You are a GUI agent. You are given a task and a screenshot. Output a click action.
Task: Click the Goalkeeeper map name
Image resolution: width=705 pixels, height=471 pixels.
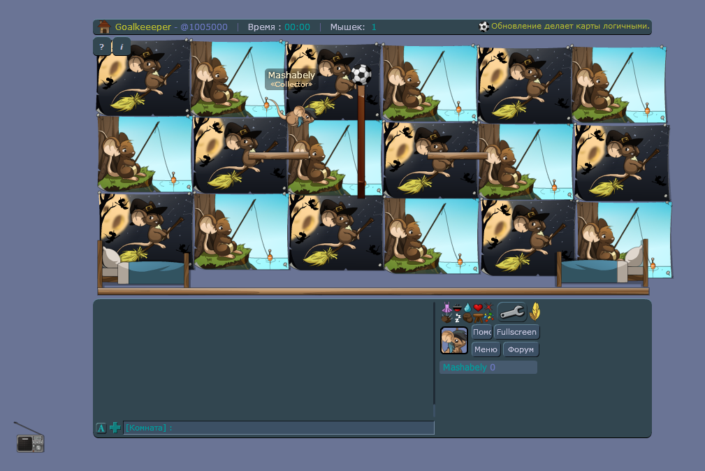pos(143,27)
